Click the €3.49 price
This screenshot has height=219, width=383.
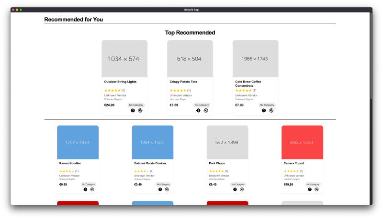pos(138,185)
